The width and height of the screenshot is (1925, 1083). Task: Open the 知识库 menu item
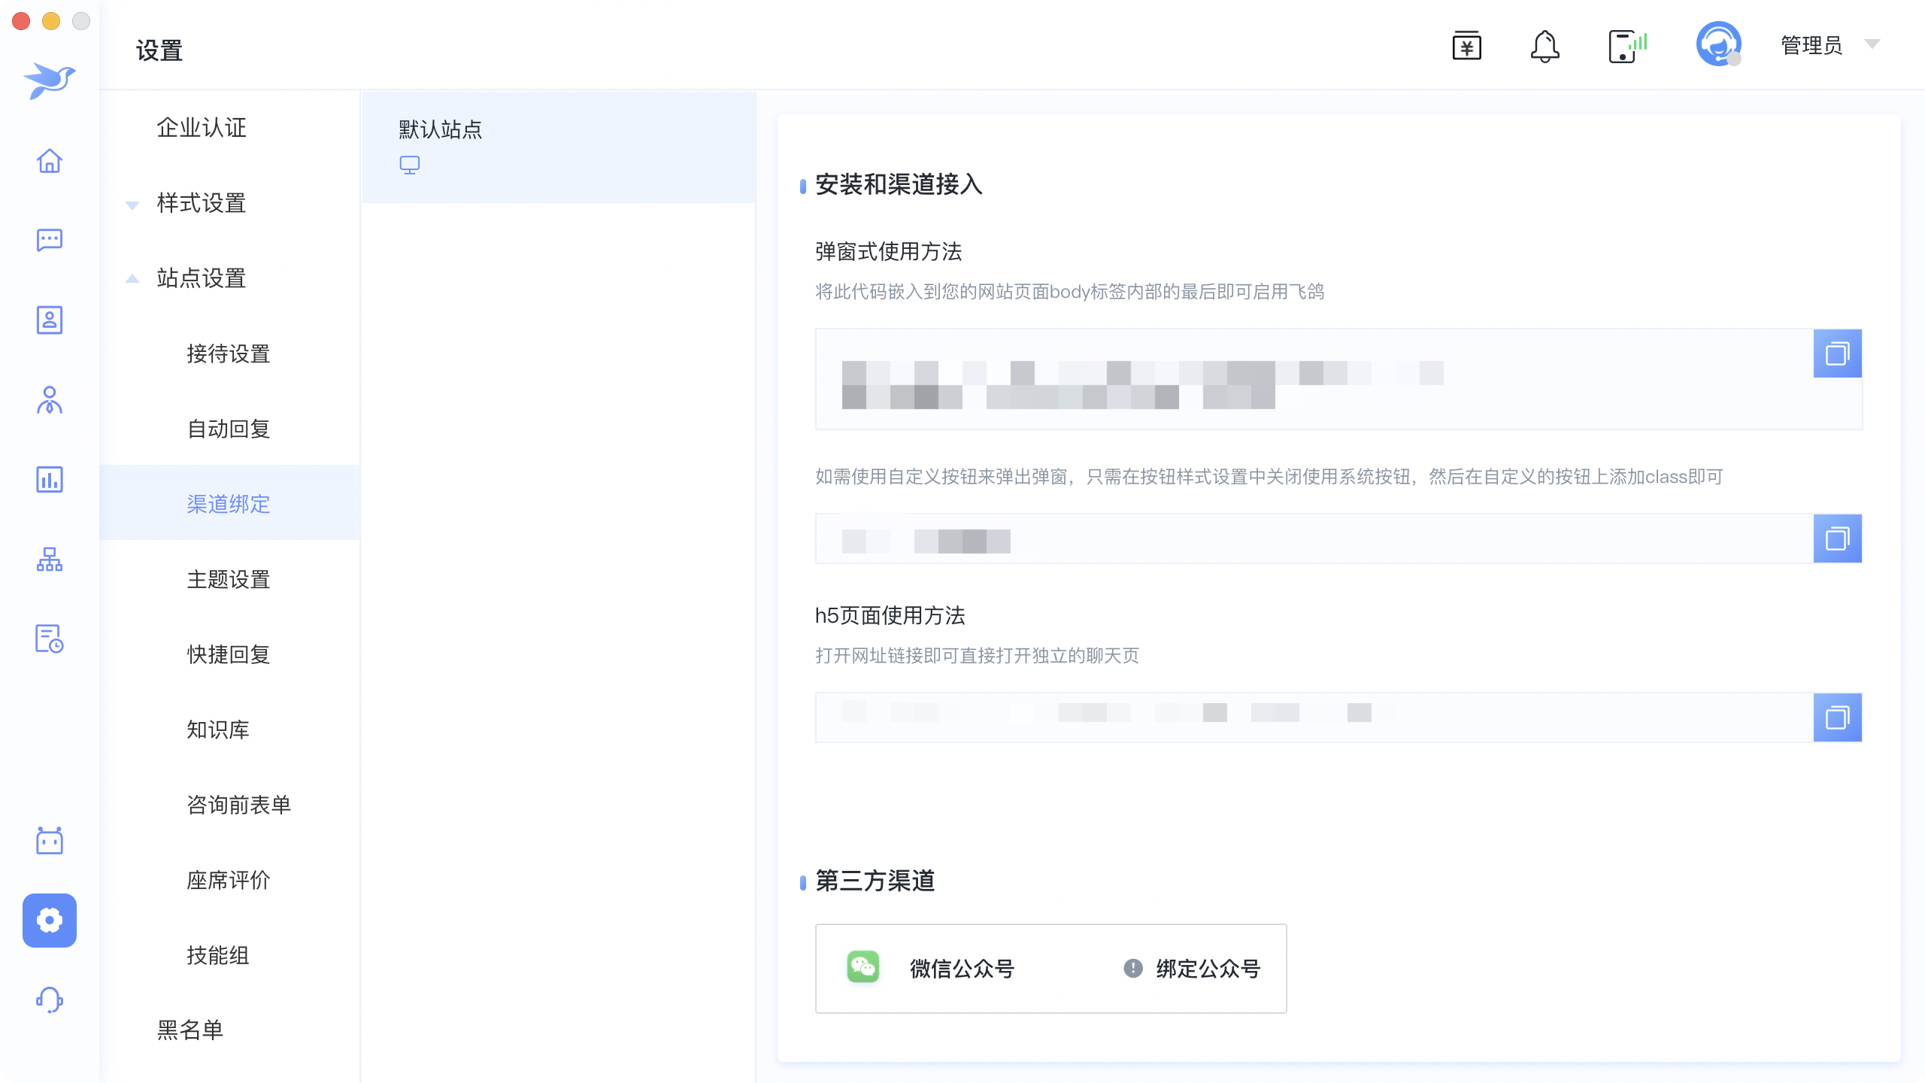point(218,730)
